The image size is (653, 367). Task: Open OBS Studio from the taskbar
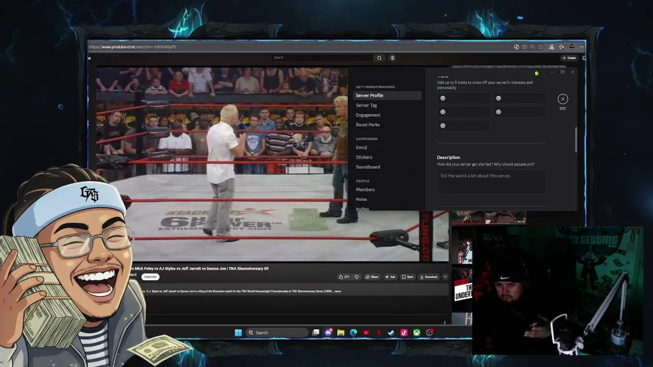[x=430, y=332]
